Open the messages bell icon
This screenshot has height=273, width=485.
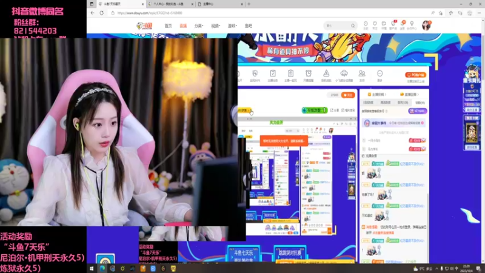tap(403, 25)
